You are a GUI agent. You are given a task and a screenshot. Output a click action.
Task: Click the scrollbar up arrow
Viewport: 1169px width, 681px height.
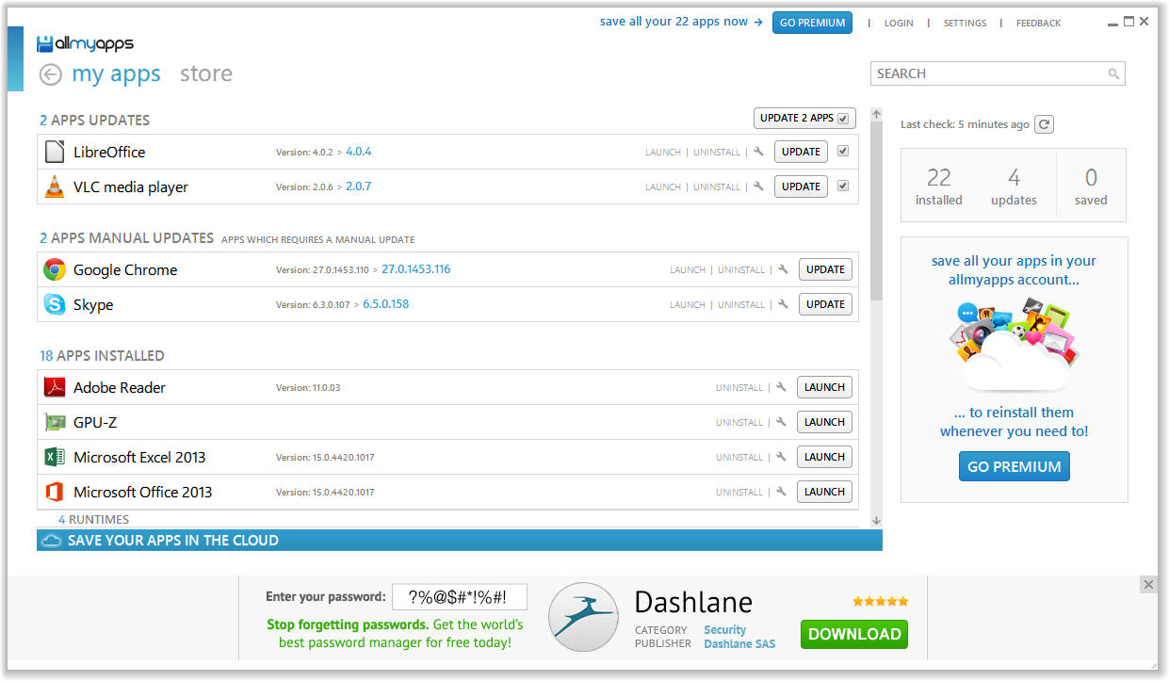[876, 114]
